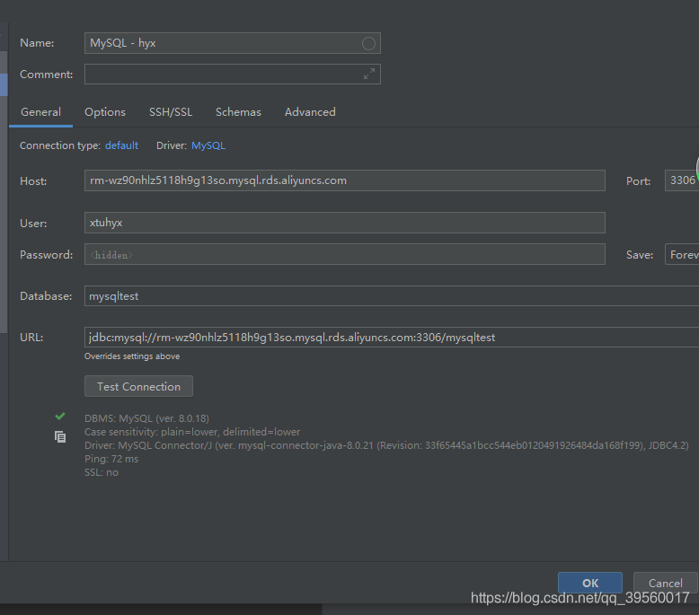Click the Ping: 72 ms line
Viewport: 699px width, 615px height.
[x=111, y=459]
